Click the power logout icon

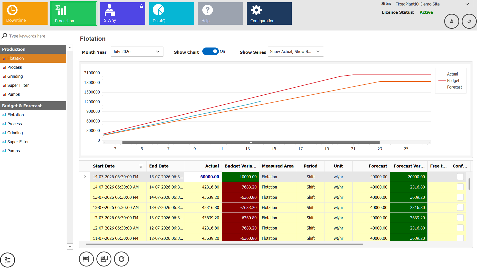coord(469,21)
